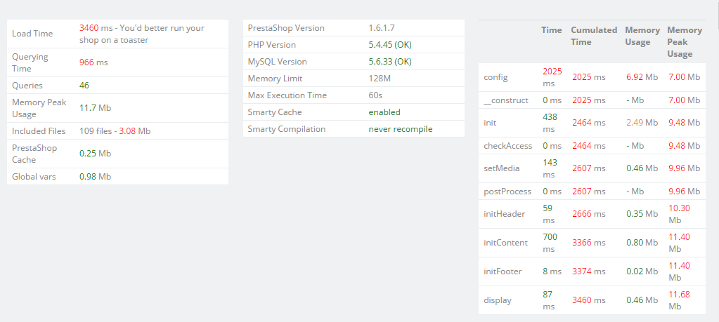The height and width of the screenshot is (322, 719).
Task: Click the config row label
Action: (495, 77)
